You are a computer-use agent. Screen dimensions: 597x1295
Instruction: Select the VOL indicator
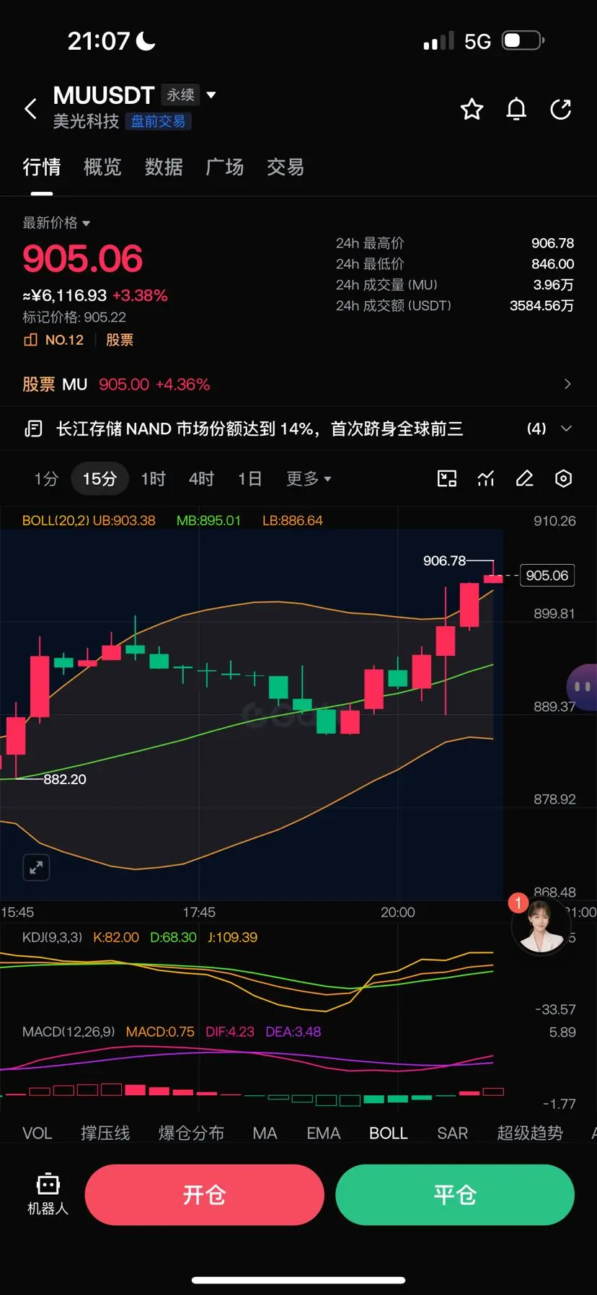(37, 1133)
